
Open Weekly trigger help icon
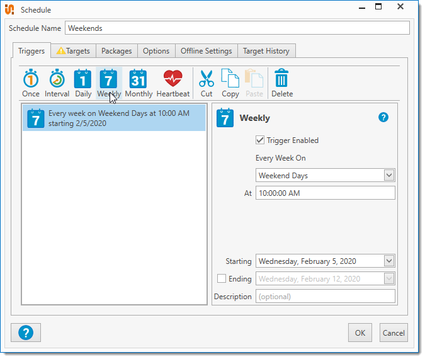pos(383,118)
